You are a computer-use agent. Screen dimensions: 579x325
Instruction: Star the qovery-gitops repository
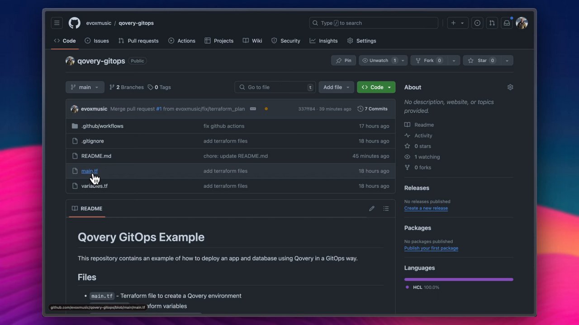pos(482,60)
